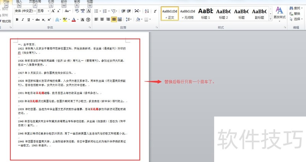Toggle bold formatting

[x=17, y=19]
